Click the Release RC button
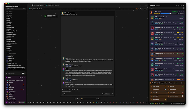The width and height of the screenshot is (190, 110). 158,93
